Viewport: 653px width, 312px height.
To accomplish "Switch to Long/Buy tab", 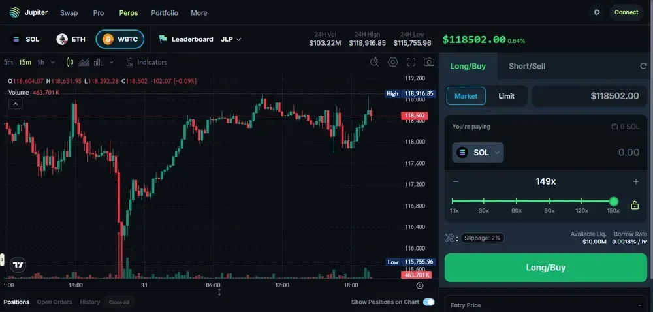I will click(468, 66).
